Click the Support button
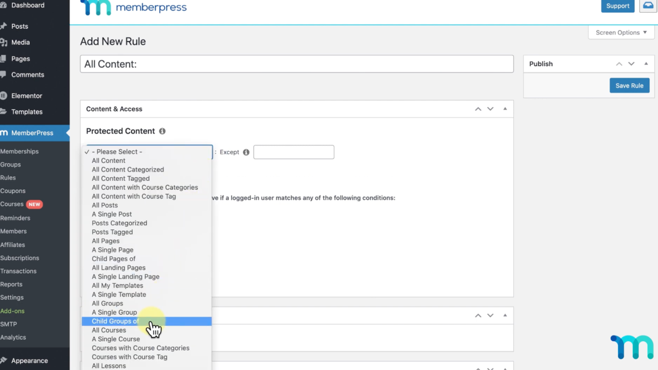Viewport: 658px width, 370px height. (617, 6)
